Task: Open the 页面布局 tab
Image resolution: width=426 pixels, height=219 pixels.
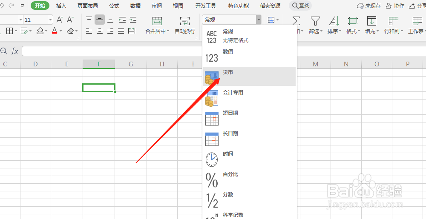Action: click(x=87, y=6)
